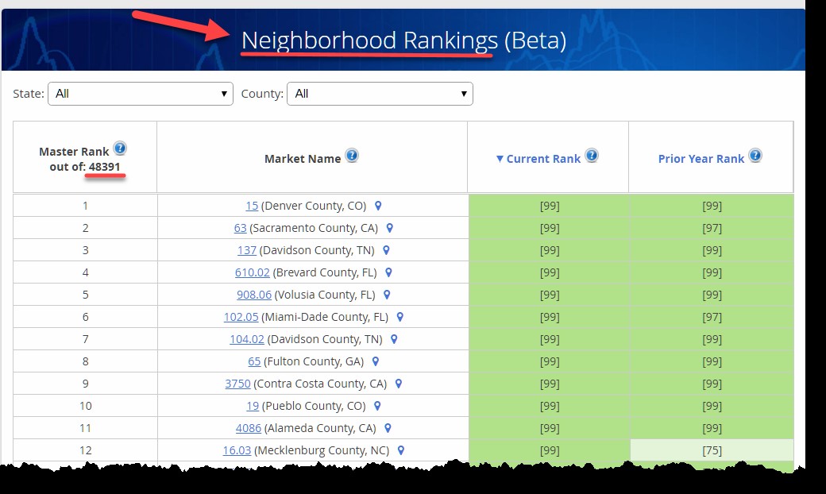Open tract 15 link in Denver County
The width and height of the screenshot is (826, 494).
(x=252, y=206)
